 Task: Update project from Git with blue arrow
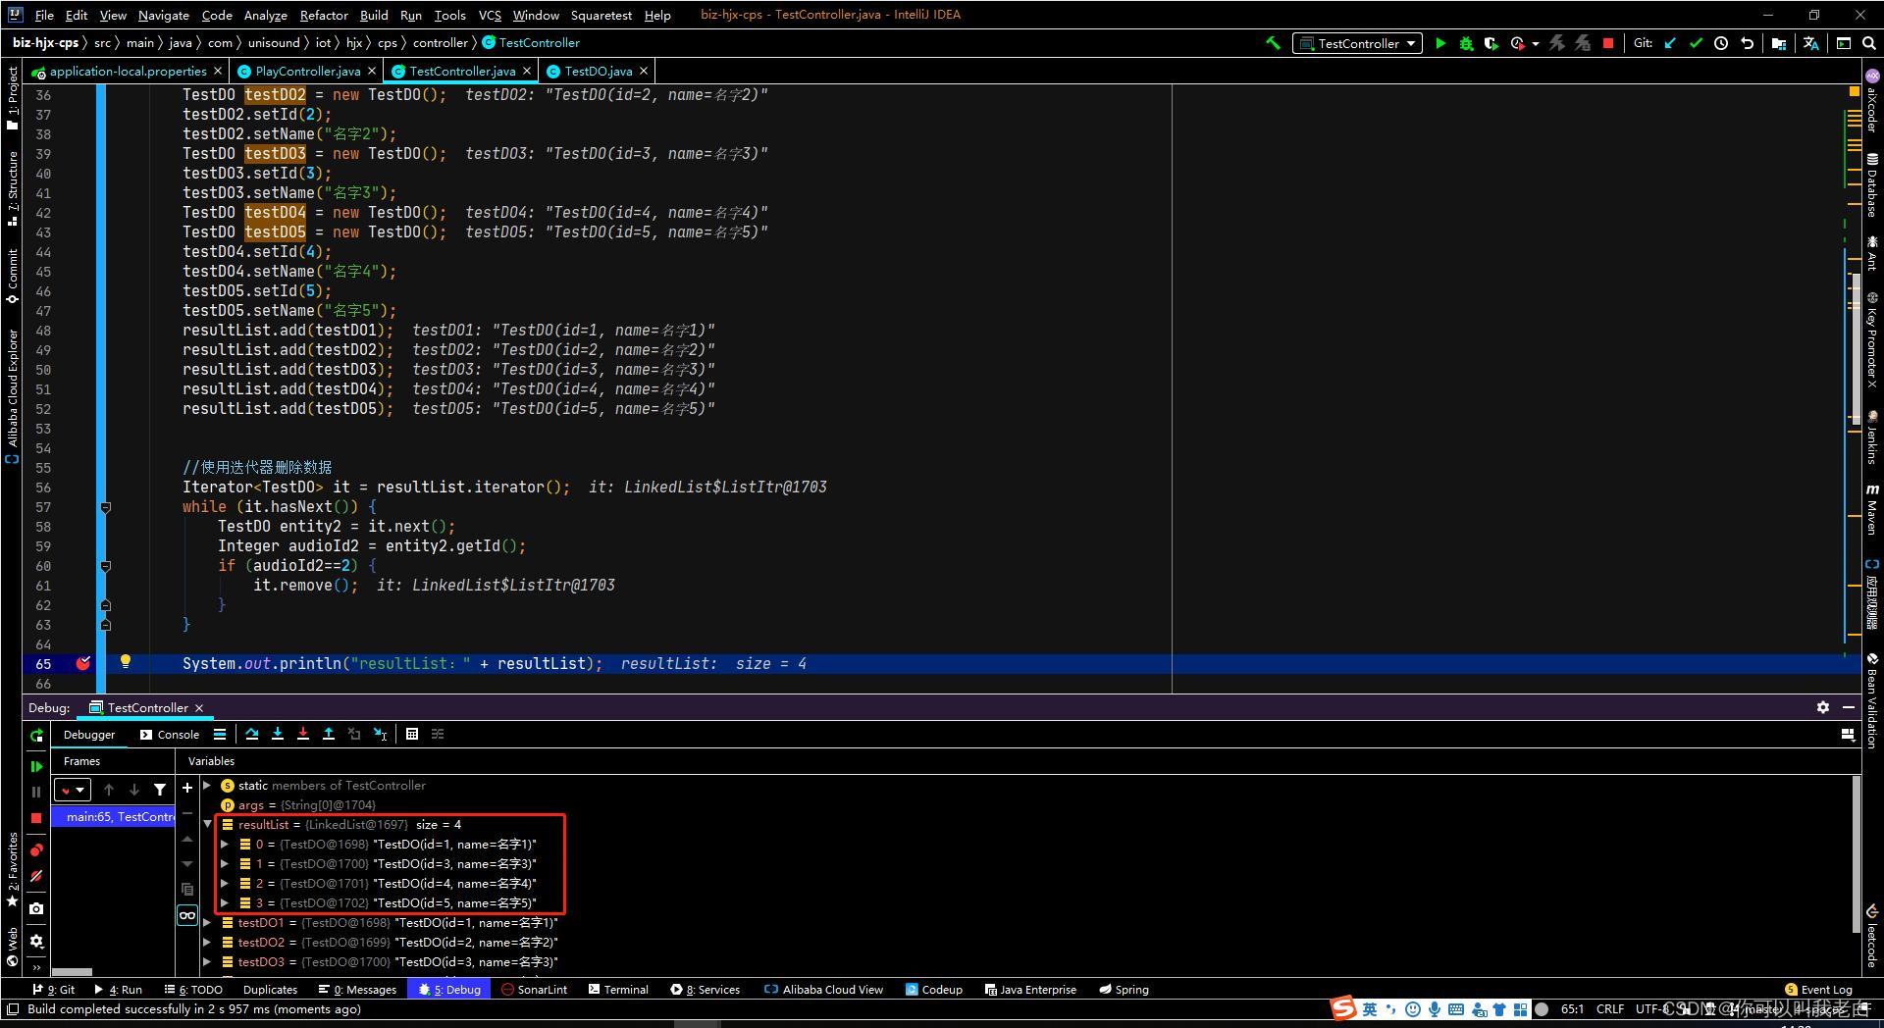click(1670, 43)
